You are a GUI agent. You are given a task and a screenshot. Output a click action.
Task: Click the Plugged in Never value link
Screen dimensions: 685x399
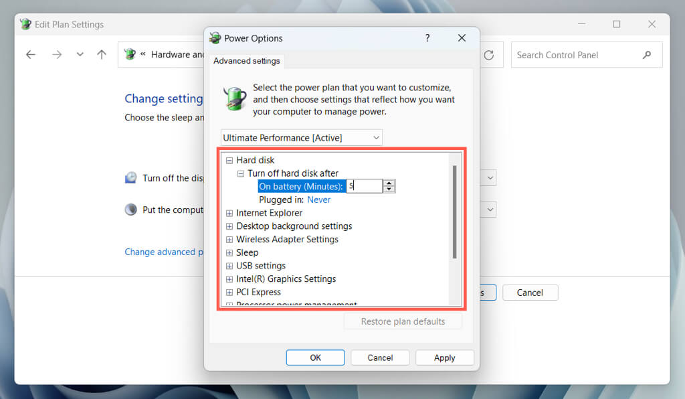(x=318, y=199)
